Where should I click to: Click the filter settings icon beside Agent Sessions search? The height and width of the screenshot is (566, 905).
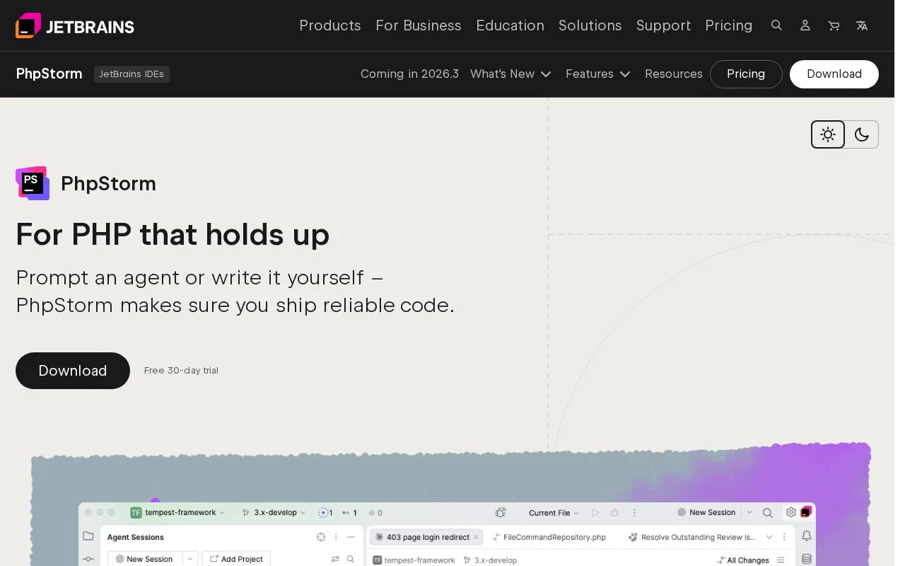336,559
